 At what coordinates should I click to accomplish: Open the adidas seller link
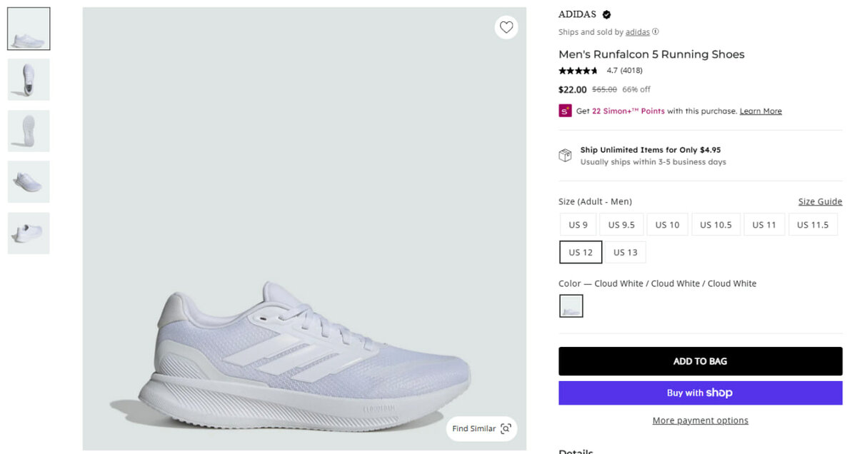coord(638,32)
